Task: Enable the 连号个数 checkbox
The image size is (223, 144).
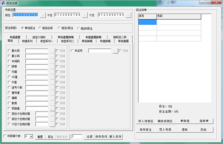Action: coord(9,87)
